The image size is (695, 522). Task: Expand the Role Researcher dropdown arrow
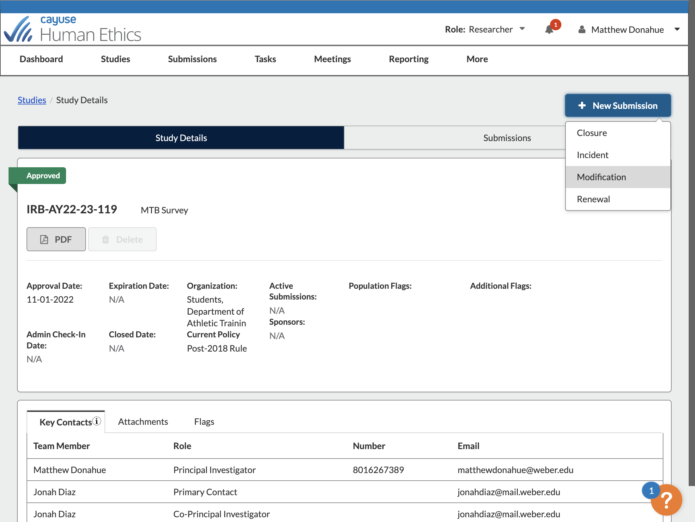point(522,29)
